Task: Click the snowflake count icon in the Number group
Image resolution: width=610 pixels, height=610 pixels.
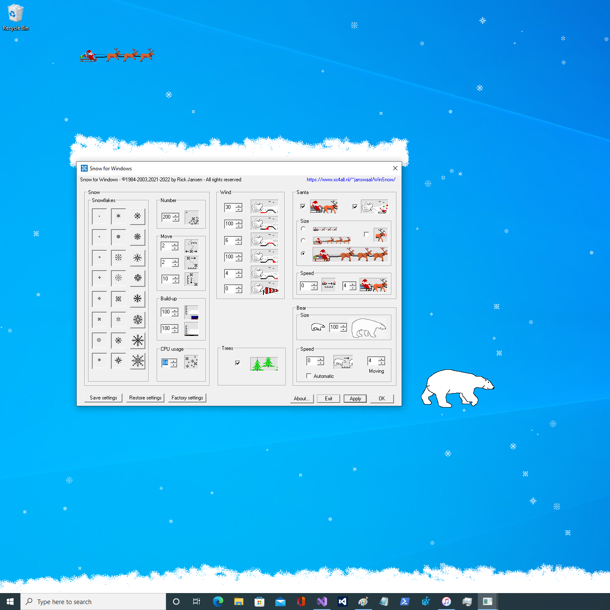Action: tap(192, 218)
